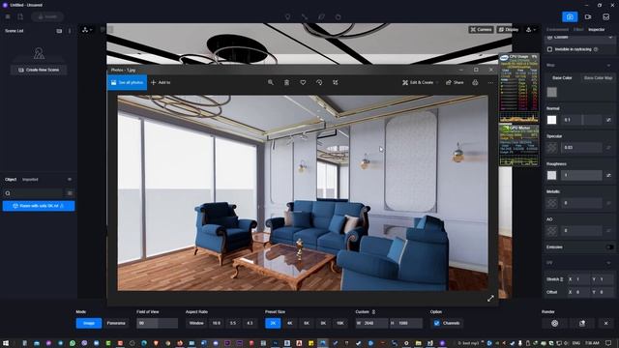Open the main menu hamburger icon
The width and height of the screenshot is (619, 348).
8,17
